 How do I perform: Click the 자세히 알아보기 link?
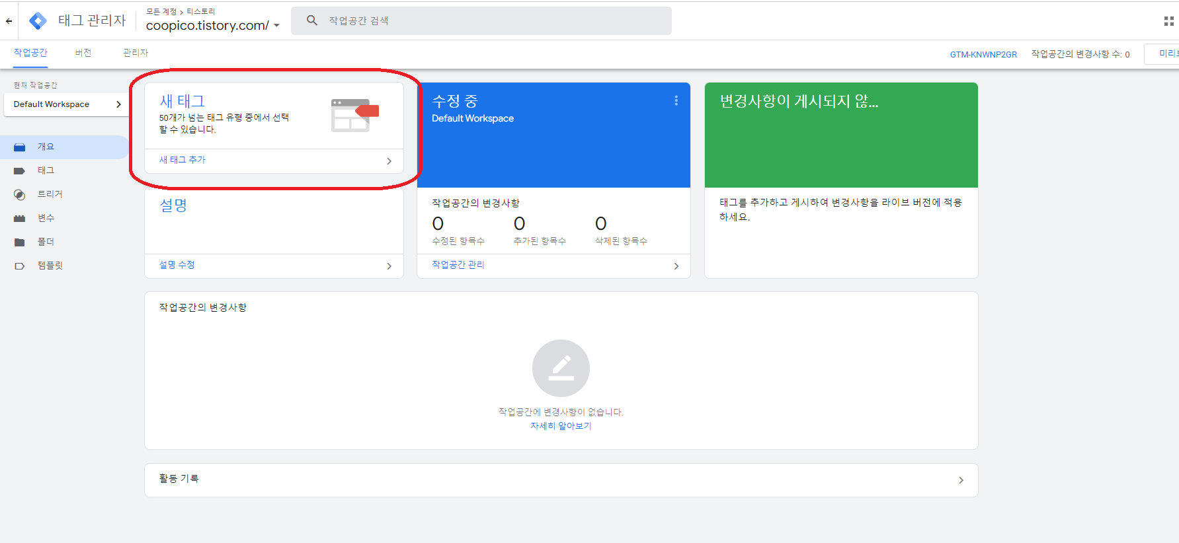point(561,426)
